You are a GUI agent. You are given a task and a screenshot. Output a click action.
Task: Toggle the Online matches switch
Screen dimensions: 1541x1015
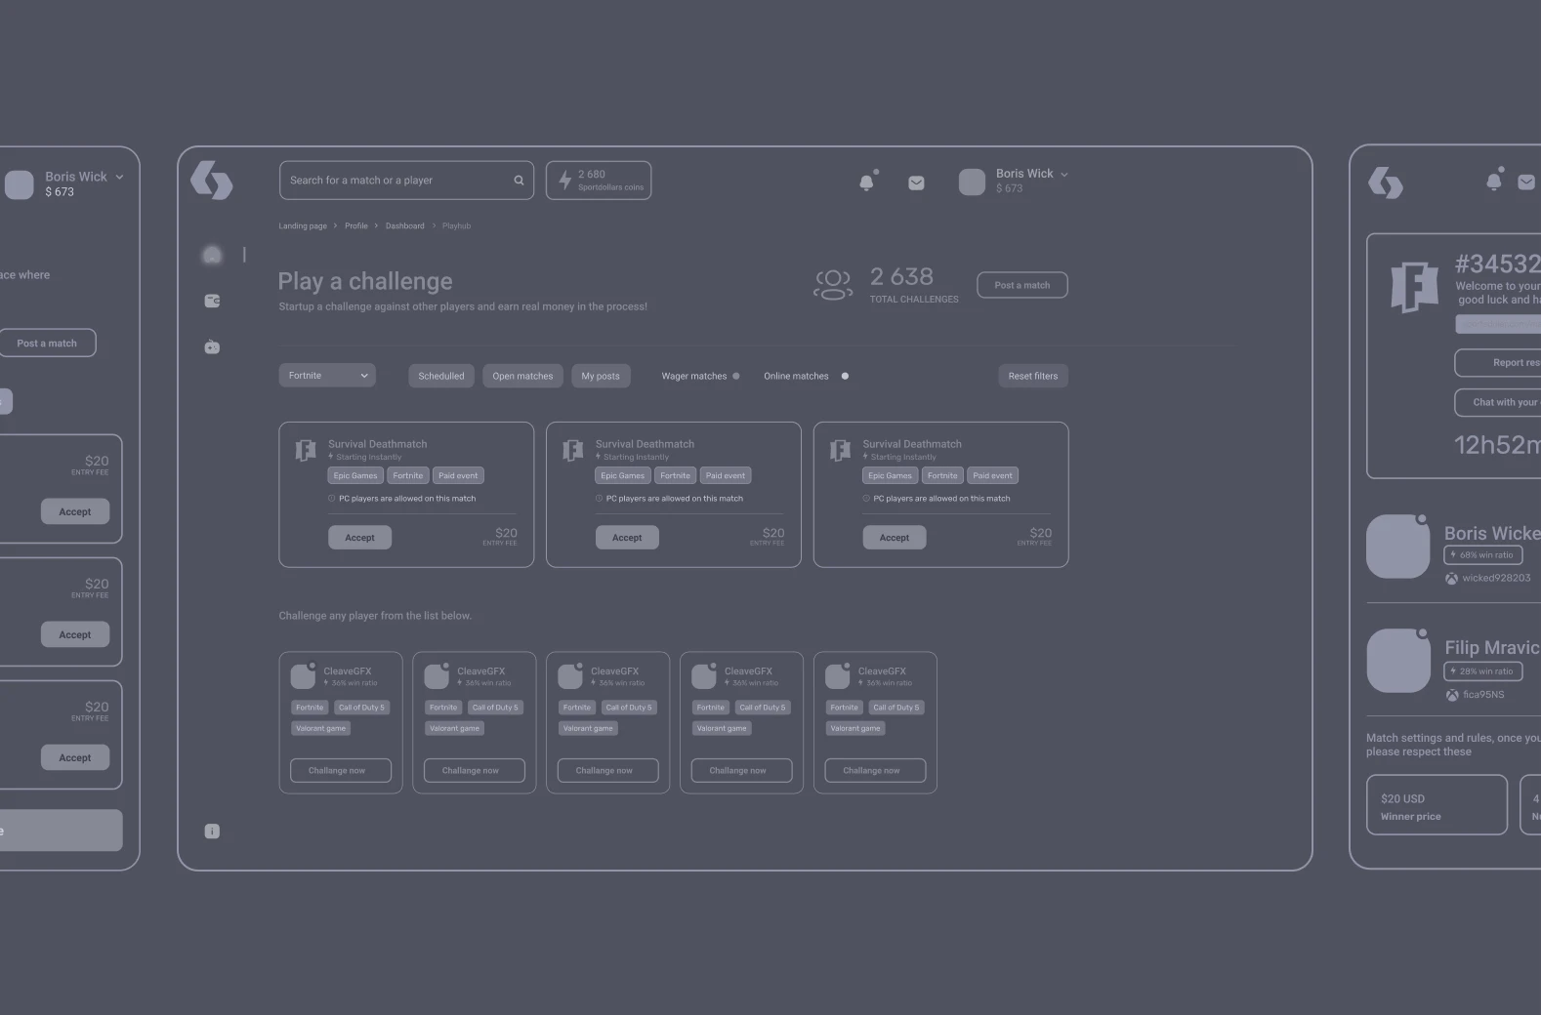(x=845, y=376)
